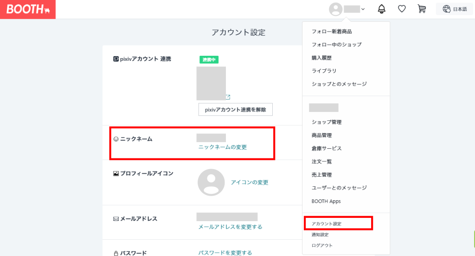
Task: Click the BOOTH logo
Action: (x=28, y=9)
